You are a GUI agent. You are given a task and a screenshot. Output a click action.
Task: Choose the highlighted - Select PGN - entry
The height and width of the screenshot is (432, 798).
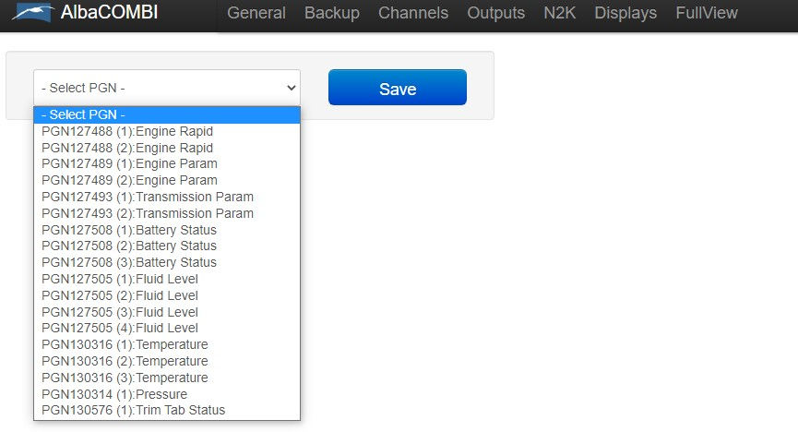click(167, 114)
